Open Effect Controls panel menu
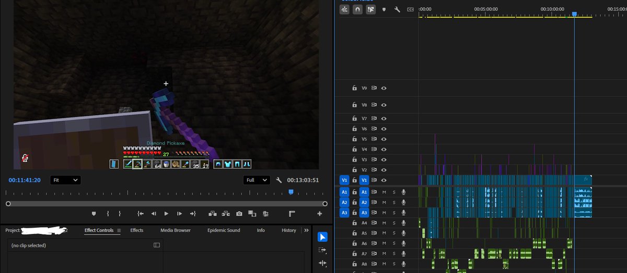627x273 pixels. pos(119,230)
